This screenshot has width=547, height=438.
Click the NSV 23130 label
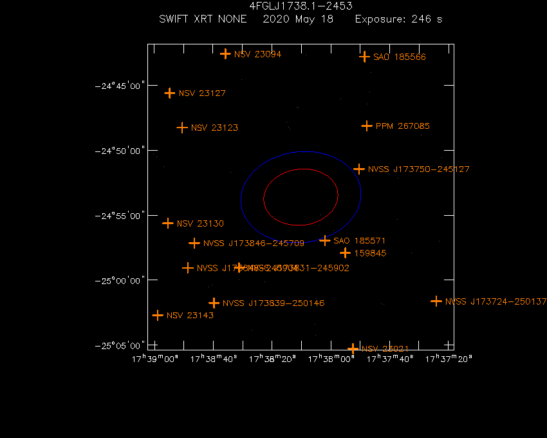coord(200,224)
